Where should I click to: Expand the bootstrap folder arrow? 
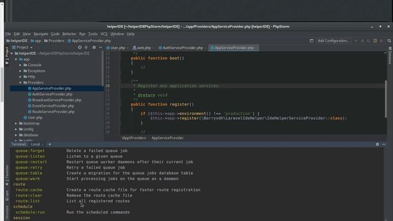click(16, 123)
